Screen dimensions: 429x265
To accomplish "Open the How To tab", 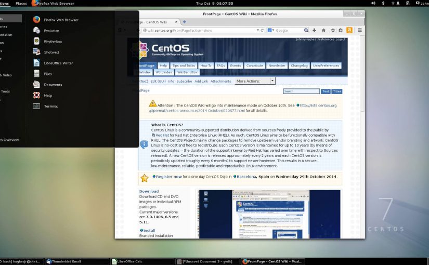I will coord(206,65).
